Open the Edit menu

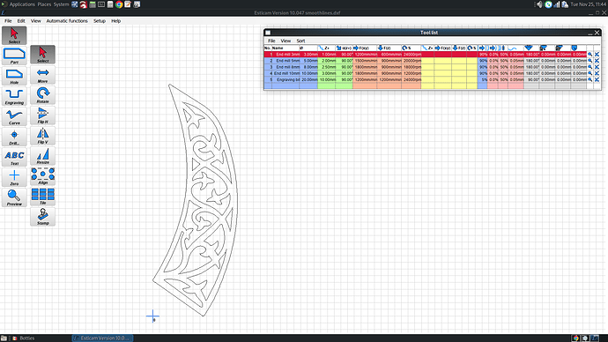point(21,21)
